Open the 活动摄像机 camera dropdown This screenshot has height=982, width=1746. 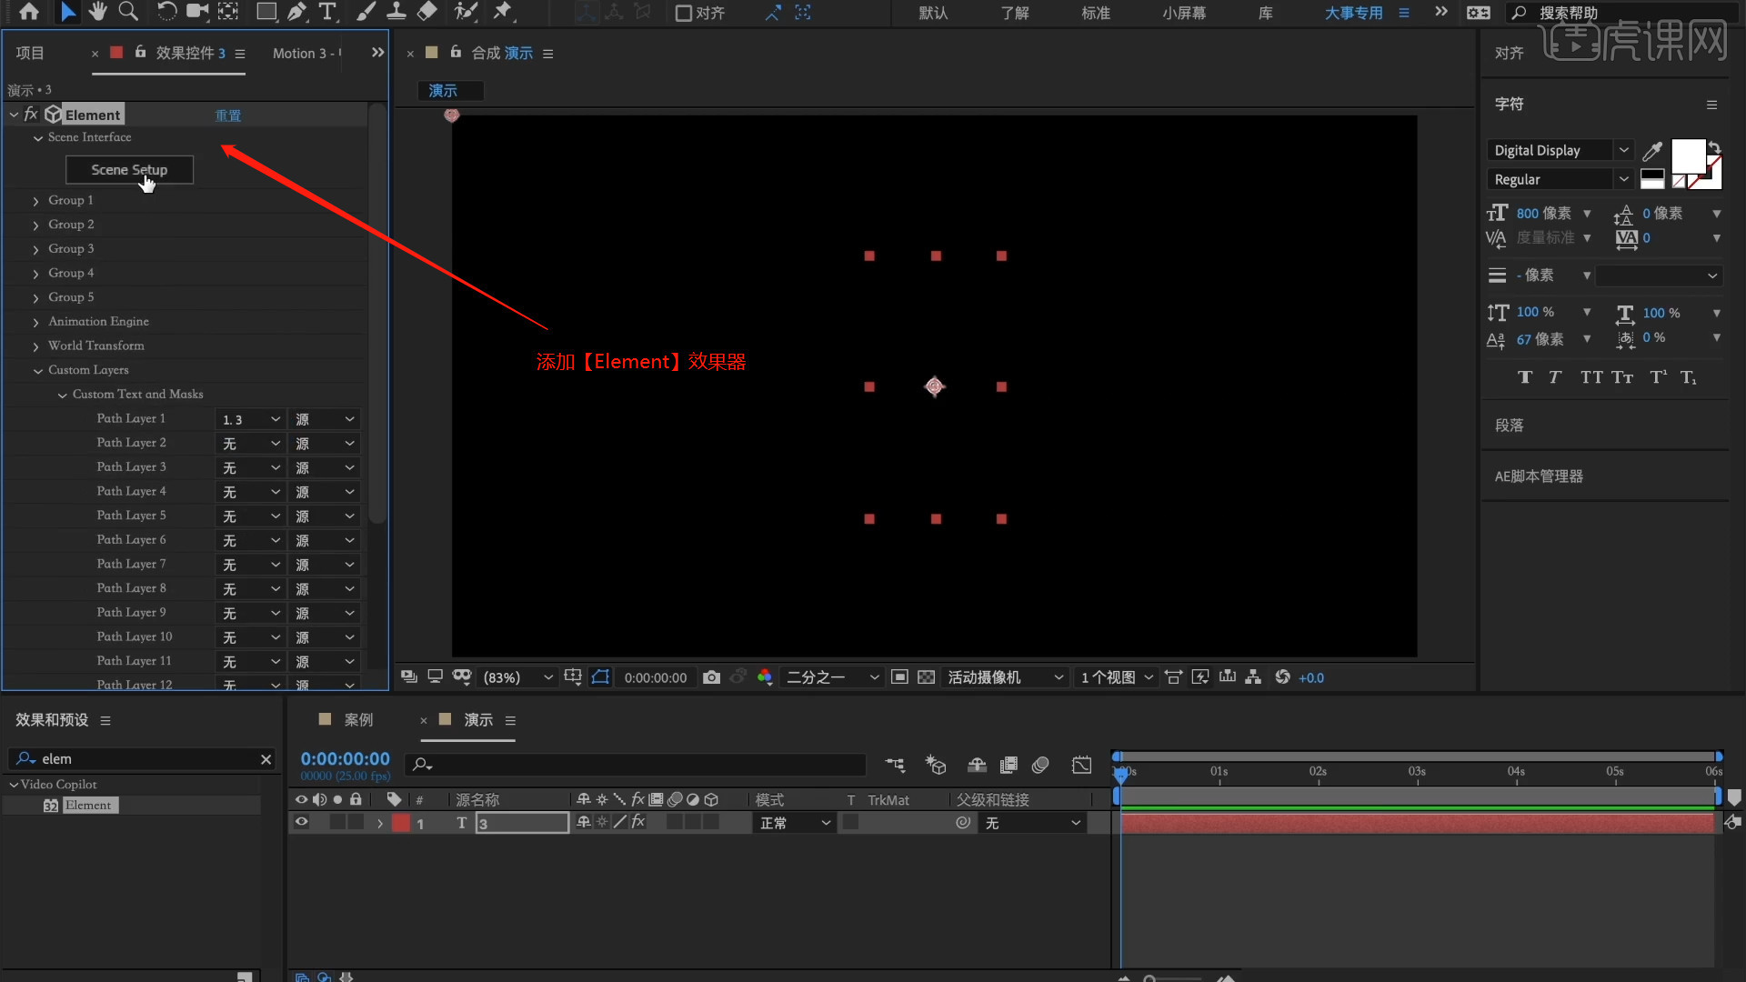coord(1005,677)
